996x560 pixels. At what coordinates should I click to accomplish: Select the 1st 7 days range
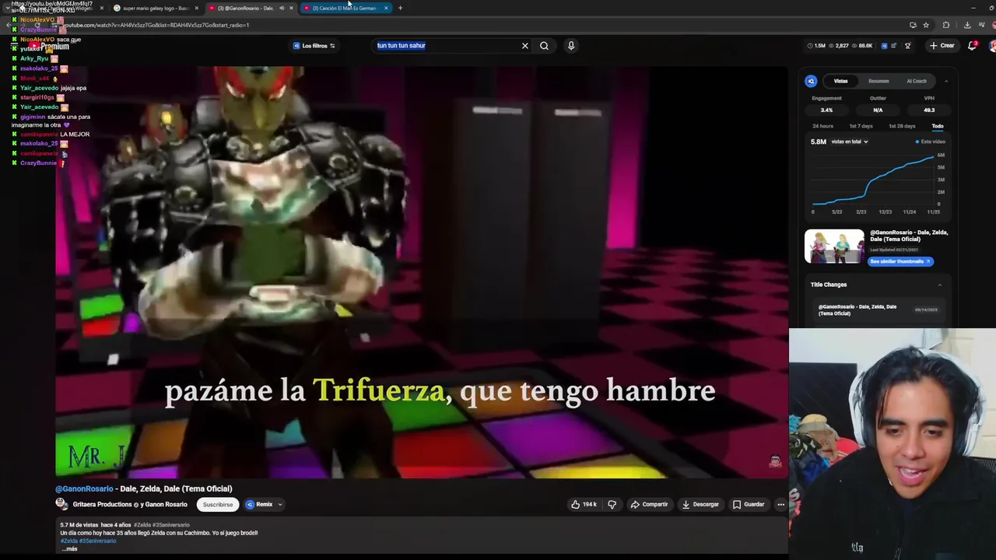point(861,126)
